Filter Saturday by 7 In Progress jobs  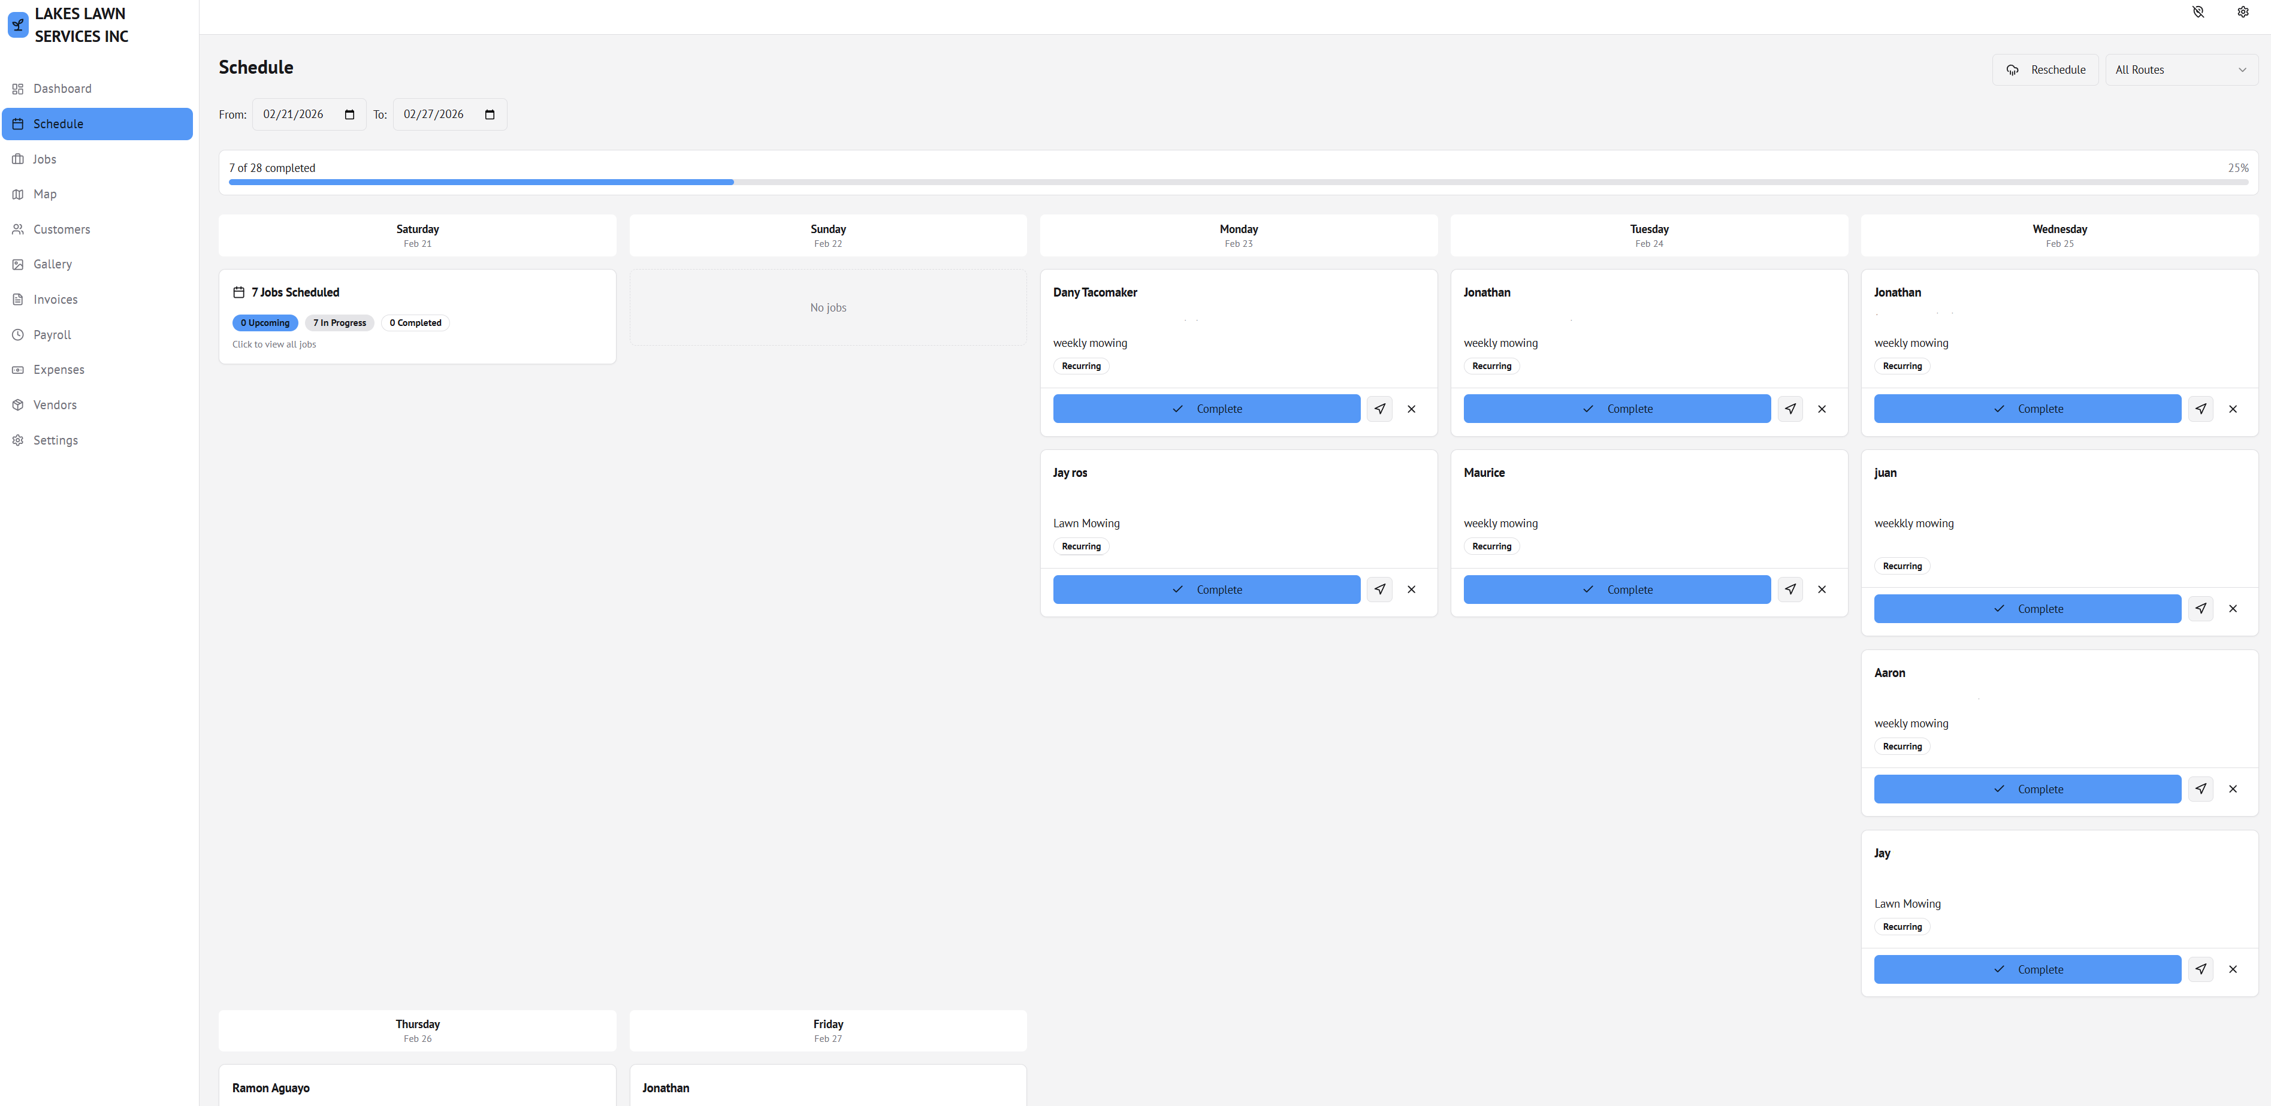[x=339, y=322]
